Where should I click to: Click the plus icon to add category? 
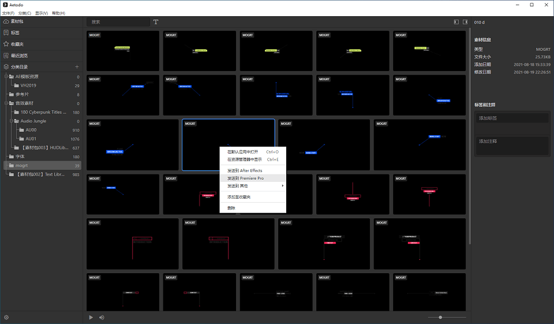(x=77, y=67)
